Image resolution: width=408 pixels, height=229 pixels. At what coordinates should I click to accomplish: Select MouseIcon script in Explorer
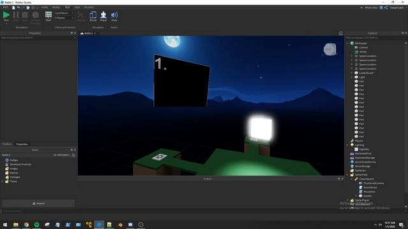coord(369,191)
